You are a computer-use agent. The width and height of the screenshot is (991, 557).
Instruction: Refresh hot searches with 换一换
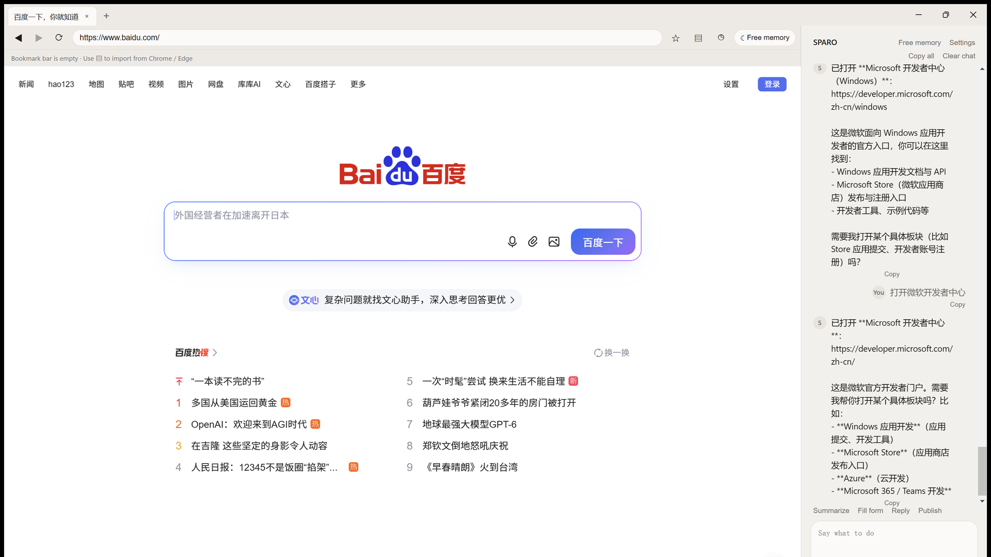click(x=612, y=353)
